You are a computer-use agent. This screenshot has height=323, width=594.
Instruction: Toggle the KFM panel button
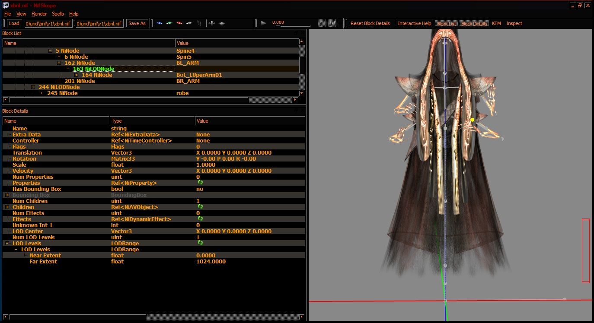(x=496, y=23)
